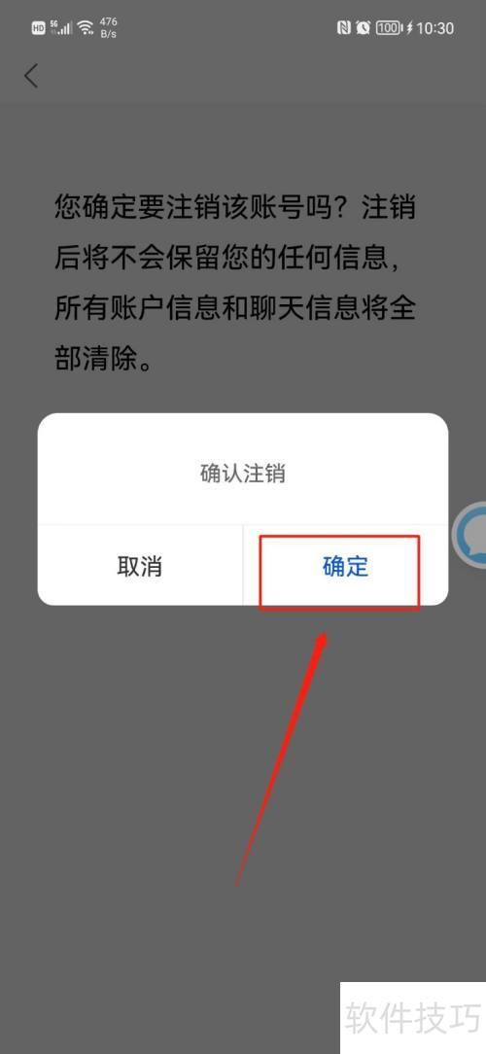This screenshot has width=486, height=1054.
Task: Tap the 5G signal strength icon
Action: pyautogui.click(x=60, y=27)
